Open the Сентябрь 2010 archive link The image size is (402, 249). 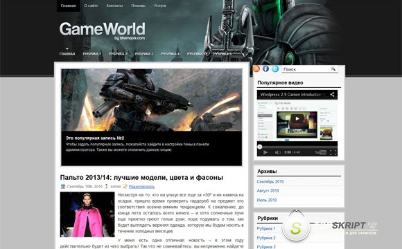[x=270, y=181]
